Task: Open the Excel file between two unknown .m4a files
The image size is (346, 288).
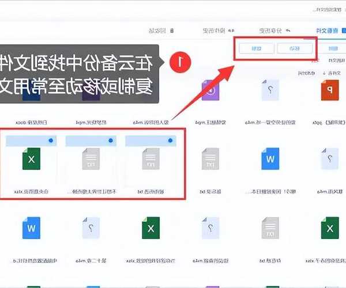Action: (151, 228)
